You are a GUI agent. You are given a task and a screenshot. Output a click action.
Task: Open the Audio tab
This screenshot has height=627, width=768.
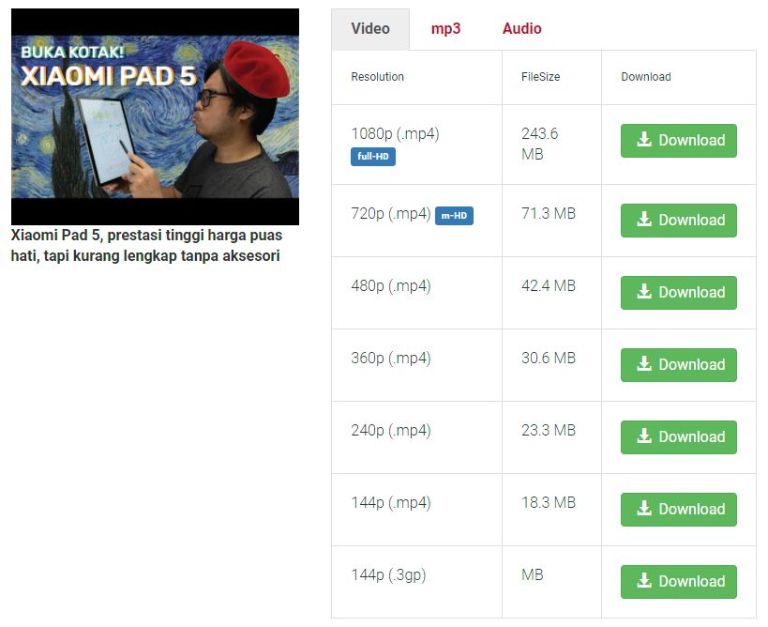pyautogui.click(x=522, y=29)
